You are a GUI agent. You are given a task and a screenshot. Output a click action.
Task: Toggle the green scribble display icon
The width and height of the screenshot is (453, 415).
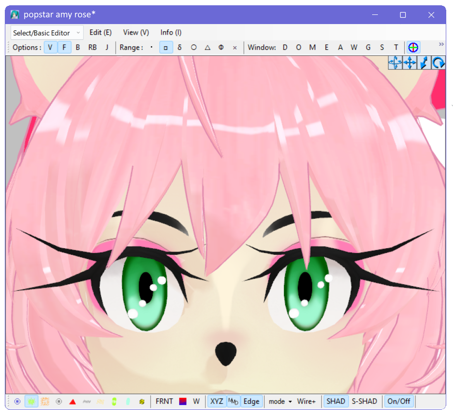click(x=31, y=402)
